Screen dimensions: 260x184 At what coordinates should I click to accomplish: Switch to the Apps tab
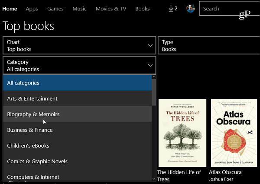click(x=32, y=9)
